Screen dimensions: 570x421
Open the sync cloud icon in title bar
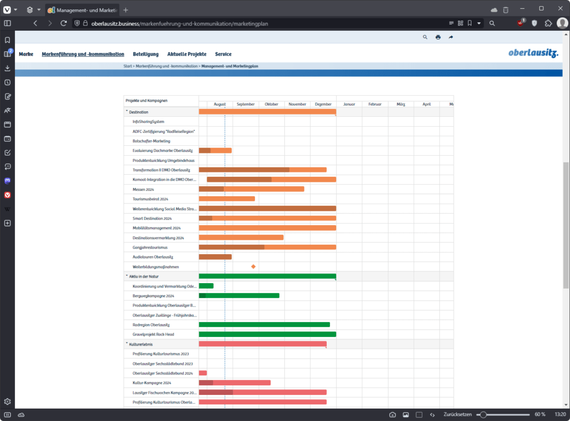point(494,10)
